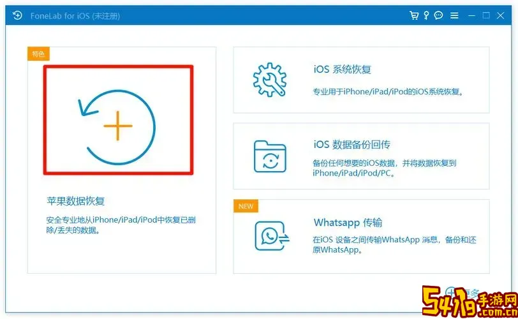
Task: Open the hamburger menu
Action: [x=454, y=15]
